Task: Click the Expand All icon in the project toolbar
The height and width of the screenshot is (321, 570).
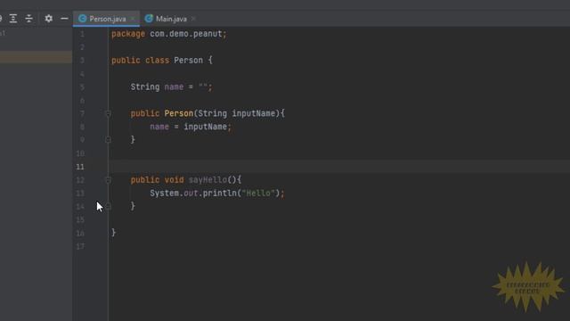Action: (x=13, y=18)
